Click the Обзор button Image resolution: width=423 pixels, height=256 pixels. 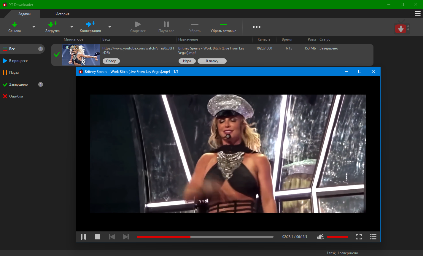pyautogui.click(x=111, y=61)
